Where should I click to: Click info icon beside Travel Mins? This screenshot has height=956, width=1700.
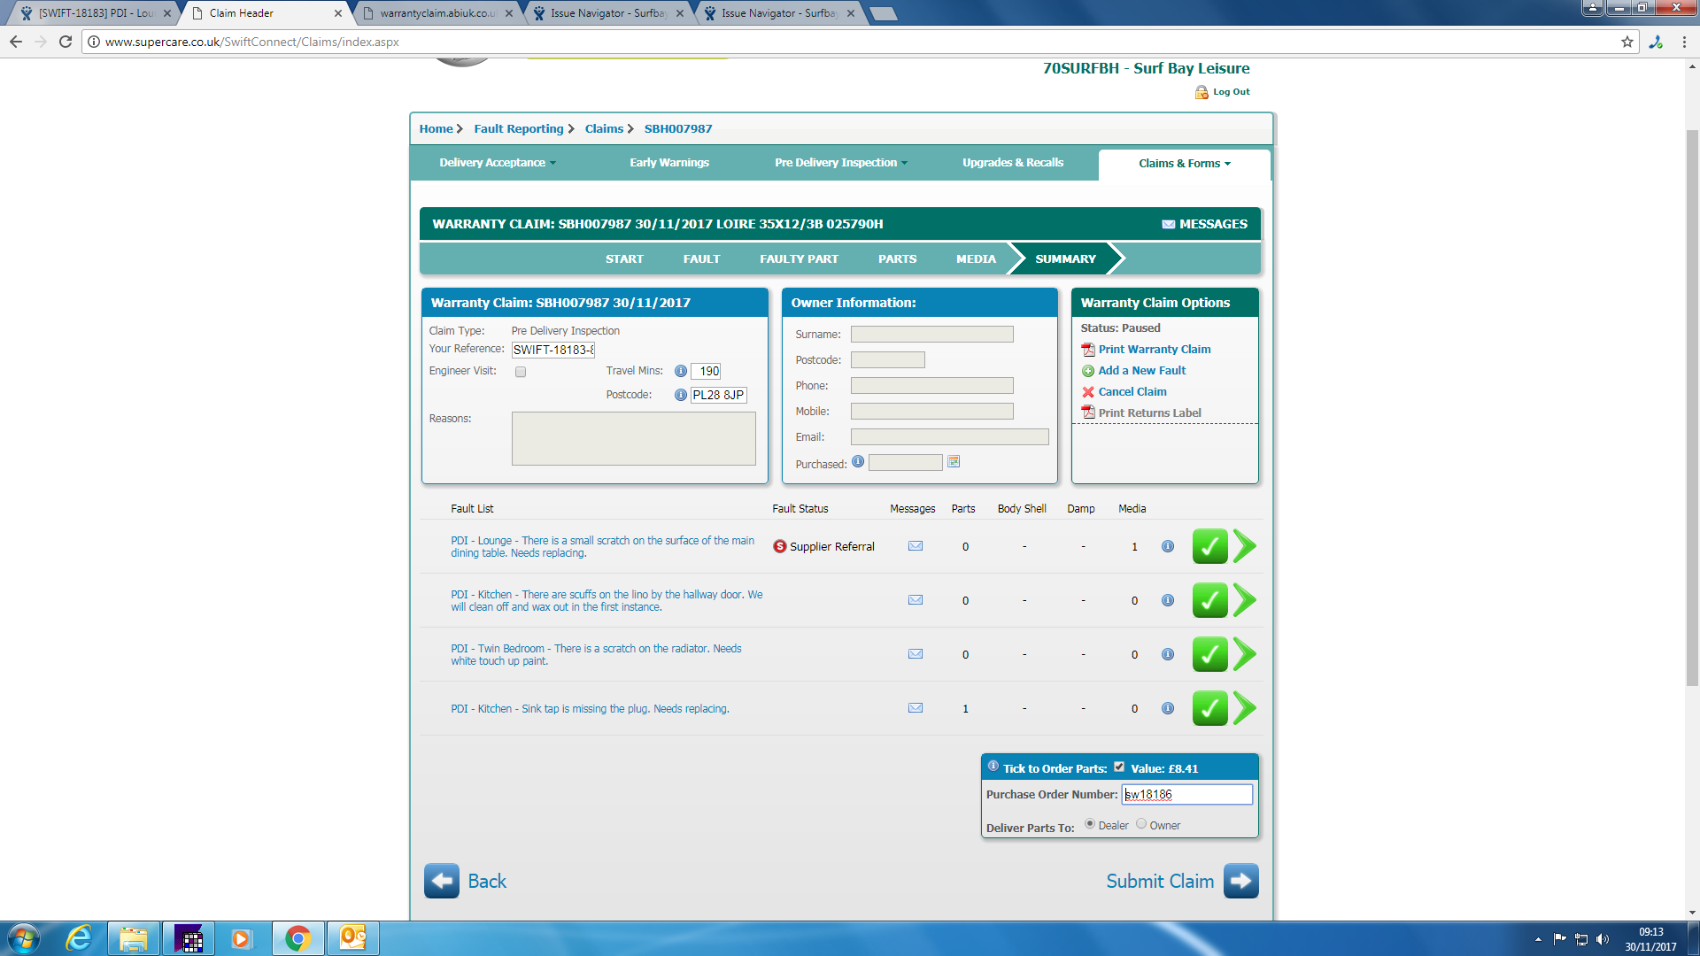[680, 372]
